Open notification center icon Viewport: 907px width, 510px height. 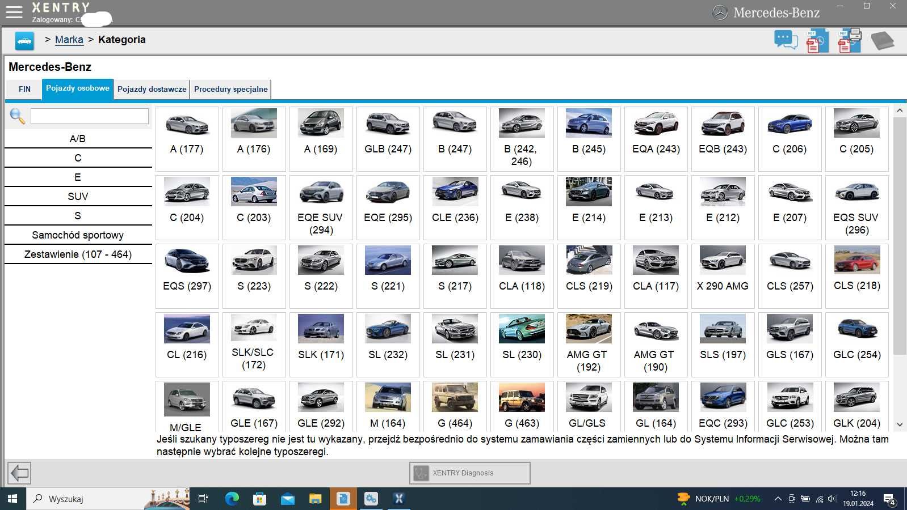click(890, 499)
